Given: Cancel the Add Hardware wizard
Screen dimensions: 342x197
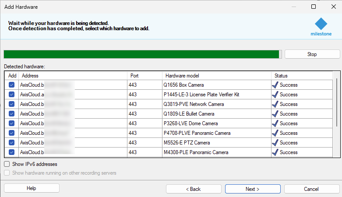Looking at the screenshot, I should (x=312, y=189).
